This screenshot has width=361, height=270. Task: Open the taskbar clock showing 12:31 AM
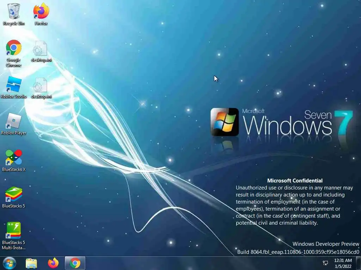coord(343,263)
